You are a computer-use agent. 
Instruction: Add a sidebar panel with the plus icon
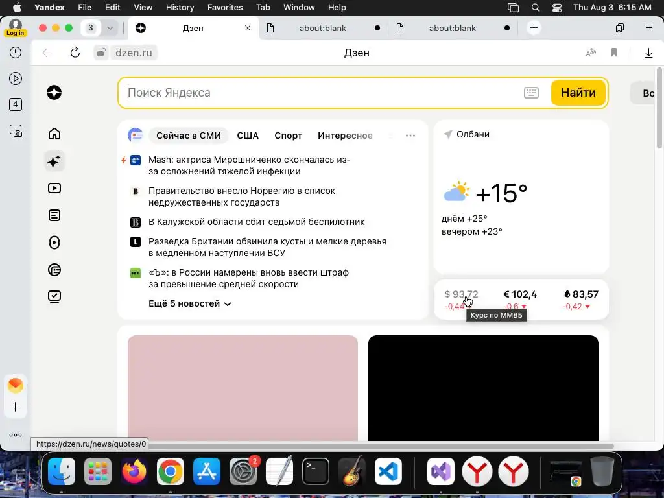tap(16, 407)
